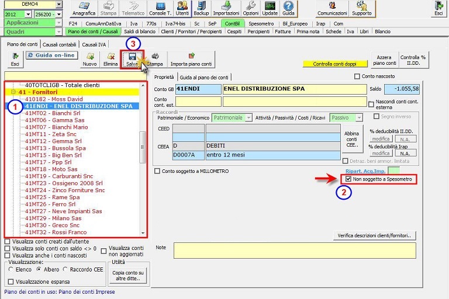
Task: Click Controlla % II.DD. button
Action: [413, 60]
